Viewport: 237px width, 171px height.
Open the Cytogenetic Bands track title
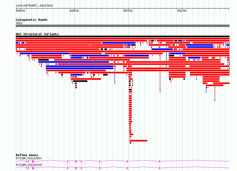click(32, 20)
